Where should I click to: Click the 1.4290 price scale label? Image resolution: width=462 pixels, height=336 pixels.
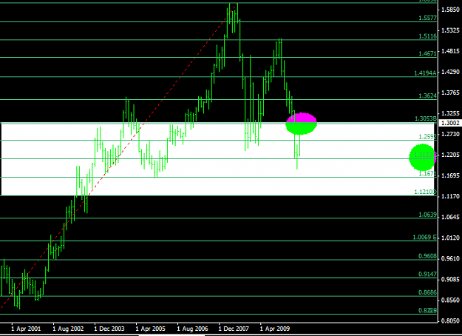[450, 72]
